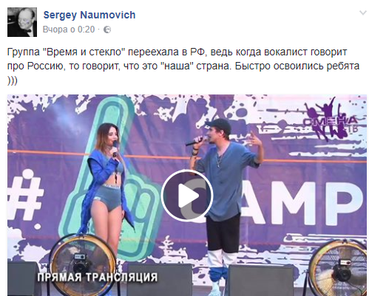This screenshot has width=369, height=296.
Task: Click the left stage fan in video
Action: [x=83, y=266]
